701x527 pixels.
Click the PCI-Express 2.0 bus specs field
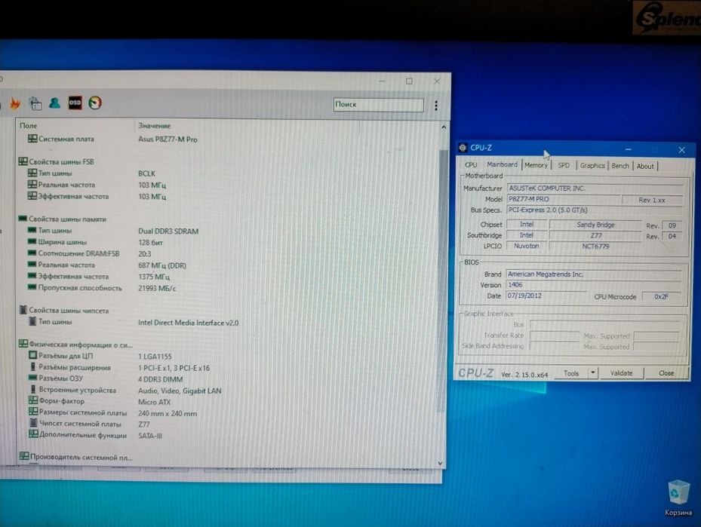pyautogui.click(x=595, y=210)
